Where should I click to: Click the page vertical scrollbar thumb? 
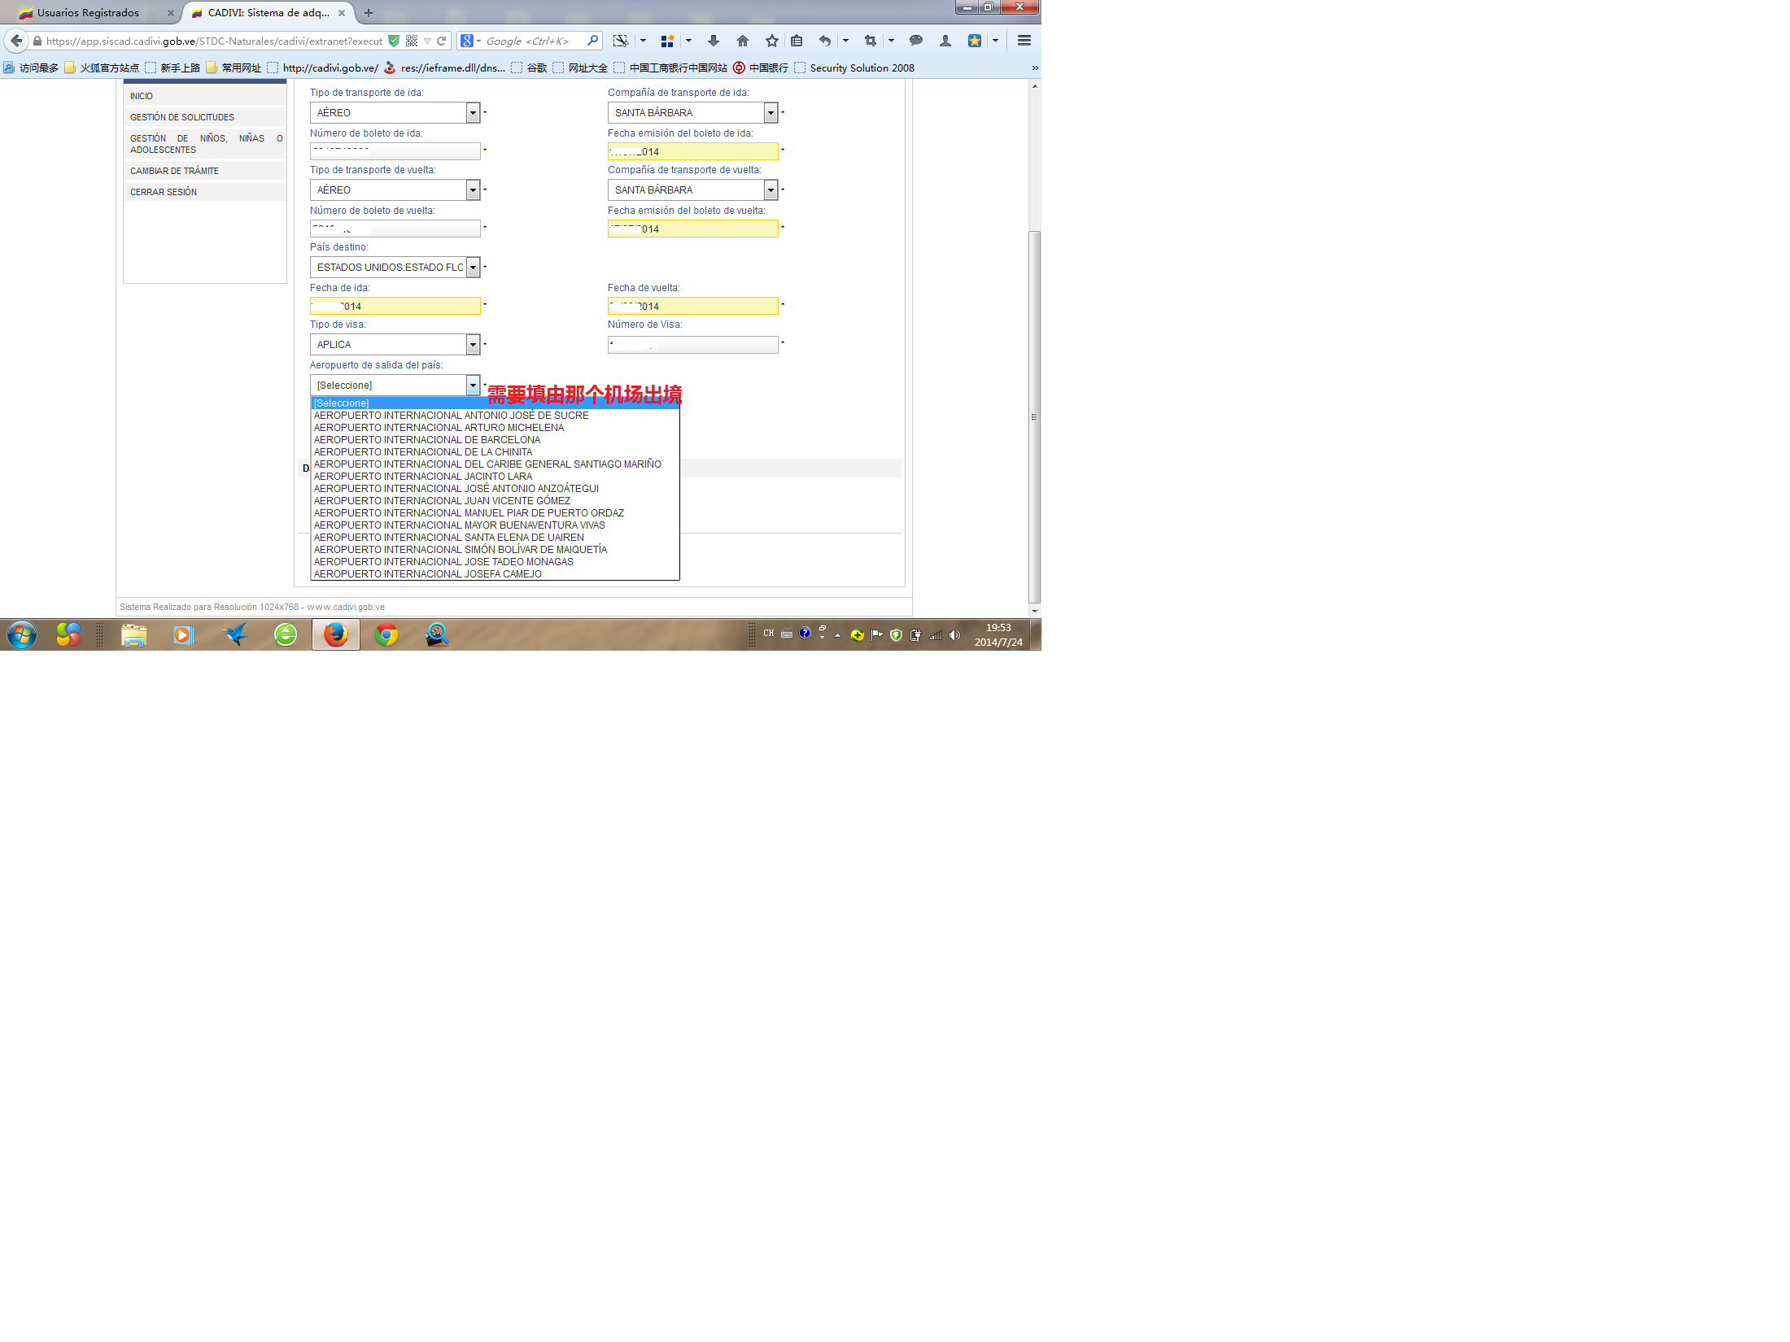[1035, 416]
